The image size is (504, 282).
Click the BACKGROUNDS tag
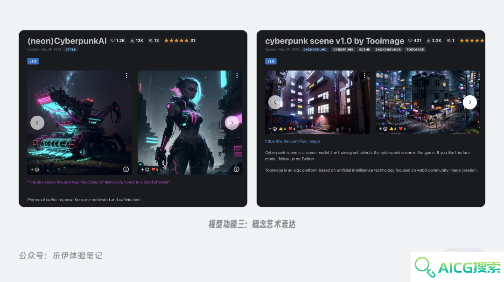pos(388,49)
